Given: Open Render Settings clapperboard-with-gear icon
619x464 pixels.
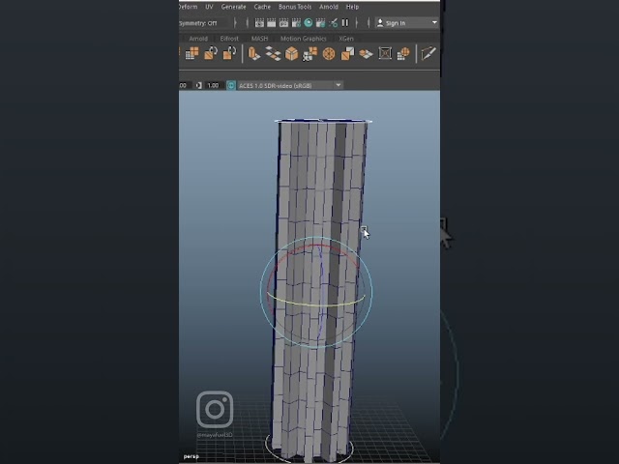Looking at the screenshot, I should pyautogui.click(x=296, y=23).
